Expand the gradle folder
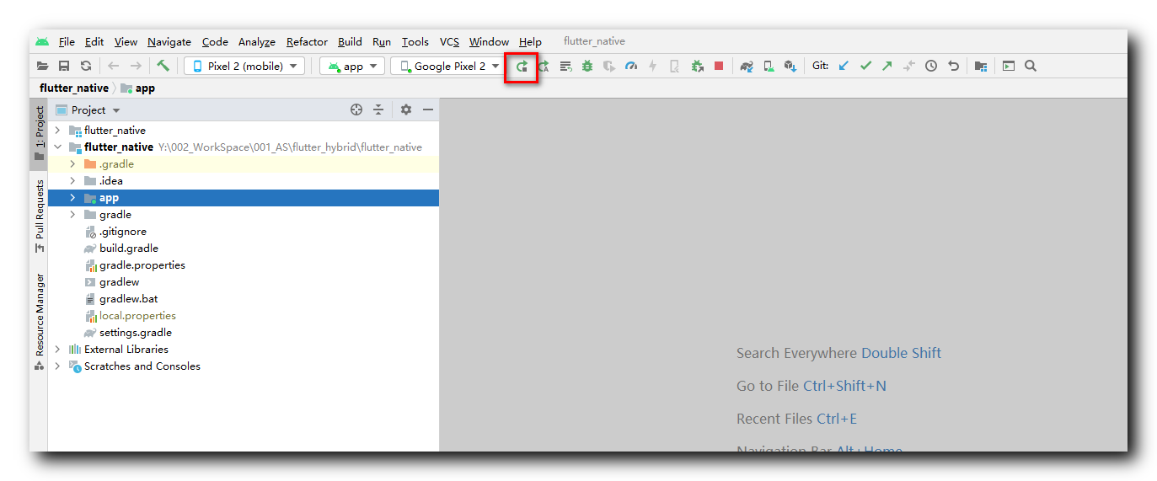 pos(72,215)
